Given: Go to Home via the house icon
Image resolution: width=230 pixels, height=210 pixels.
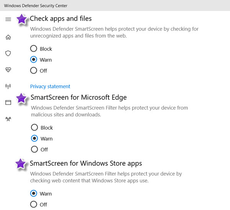Looking at the screenshot, I should pos(8,37).
